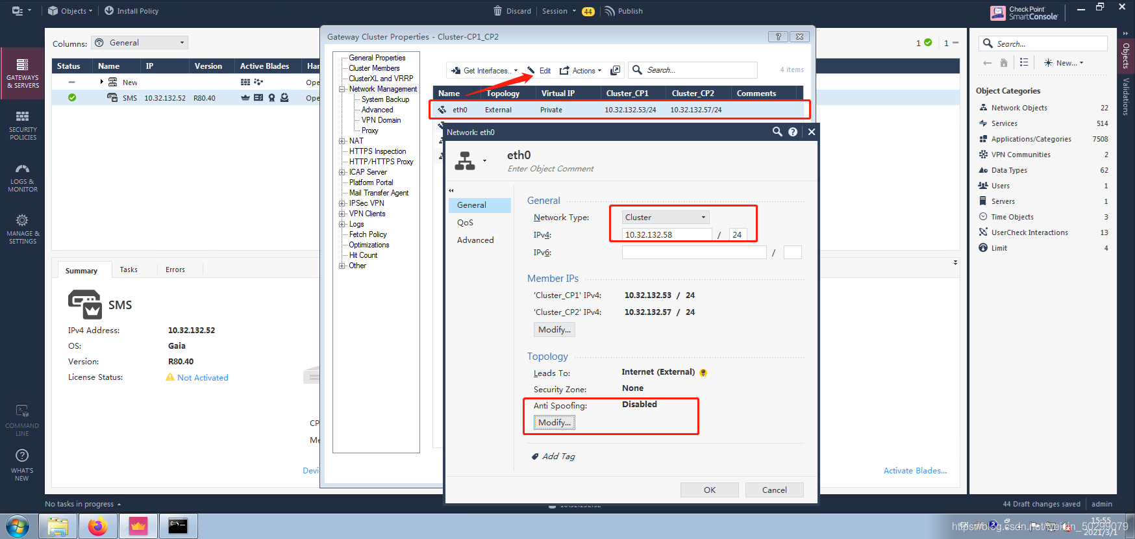Click Cancel in Network eth0 dialog
This screenshot has height=539, width=1135.
pos(775,490)
